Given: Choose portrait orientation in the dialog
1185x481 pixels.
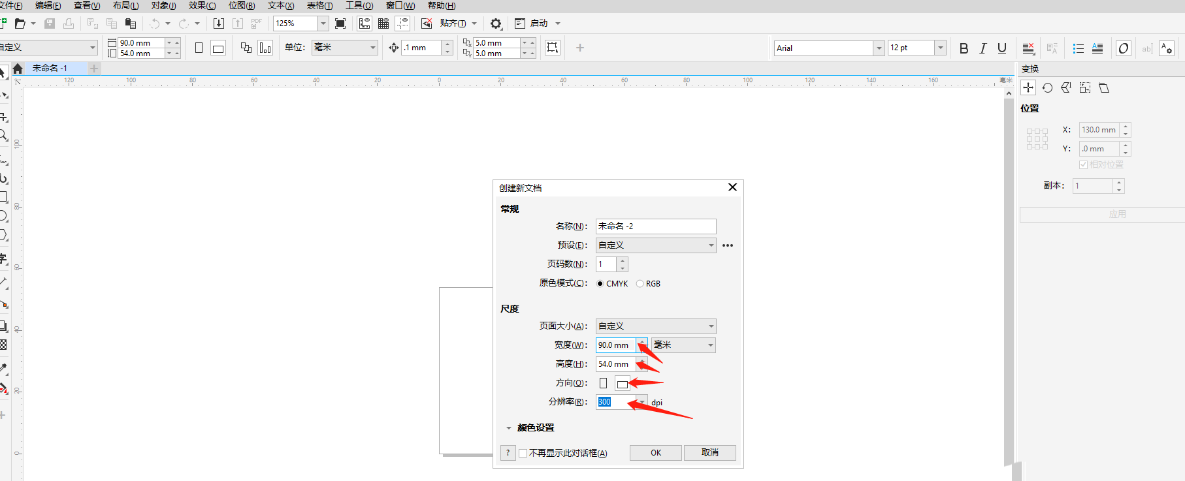Looking at the screenshot, I should click(603, 383).
